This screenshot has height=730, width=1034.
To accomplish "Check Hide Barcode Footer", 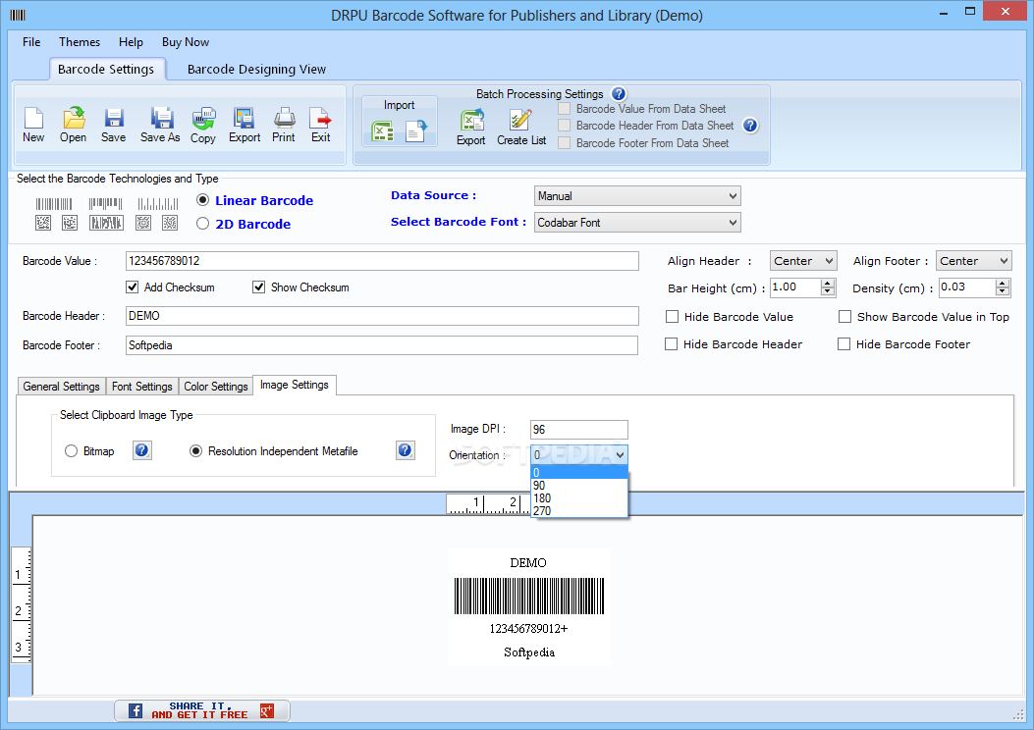I will point(844,344).
